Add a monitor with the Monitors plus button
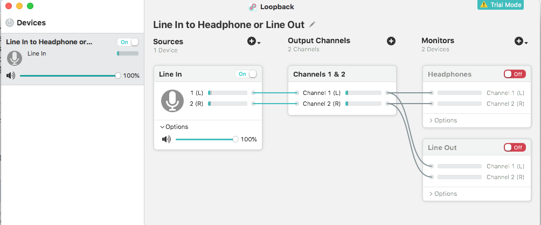This screenshot has width=541, height=225. 519,41
